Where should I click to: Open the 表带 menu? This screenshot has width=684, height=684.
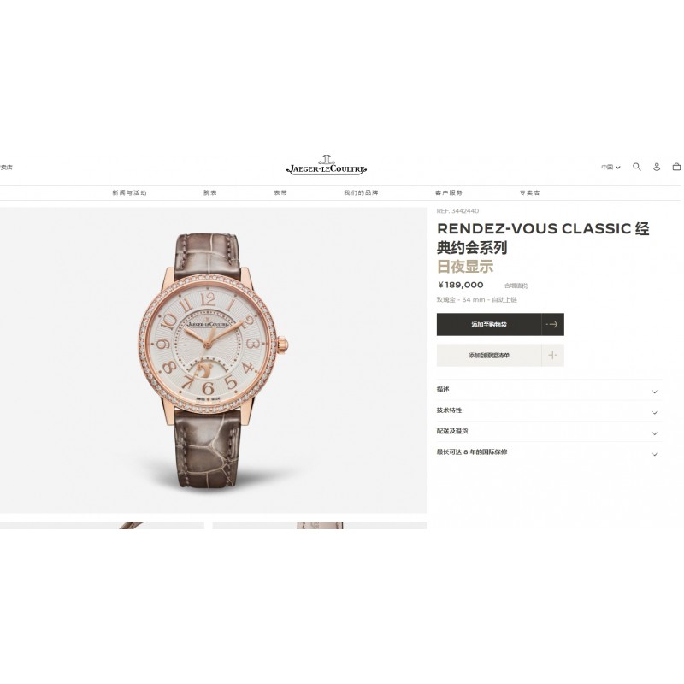[280, 193]
